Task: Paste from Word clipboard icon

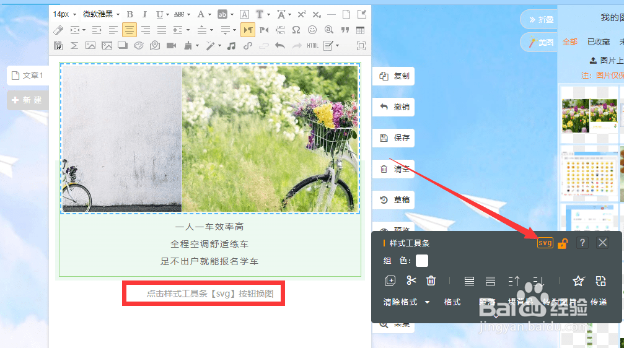Action: pos(58,46)
